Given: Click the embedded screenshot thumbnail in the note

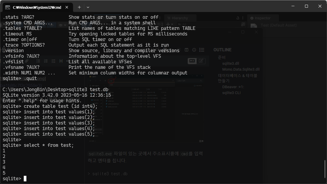Looking at the screenshot, I should [x=145, y=109].
